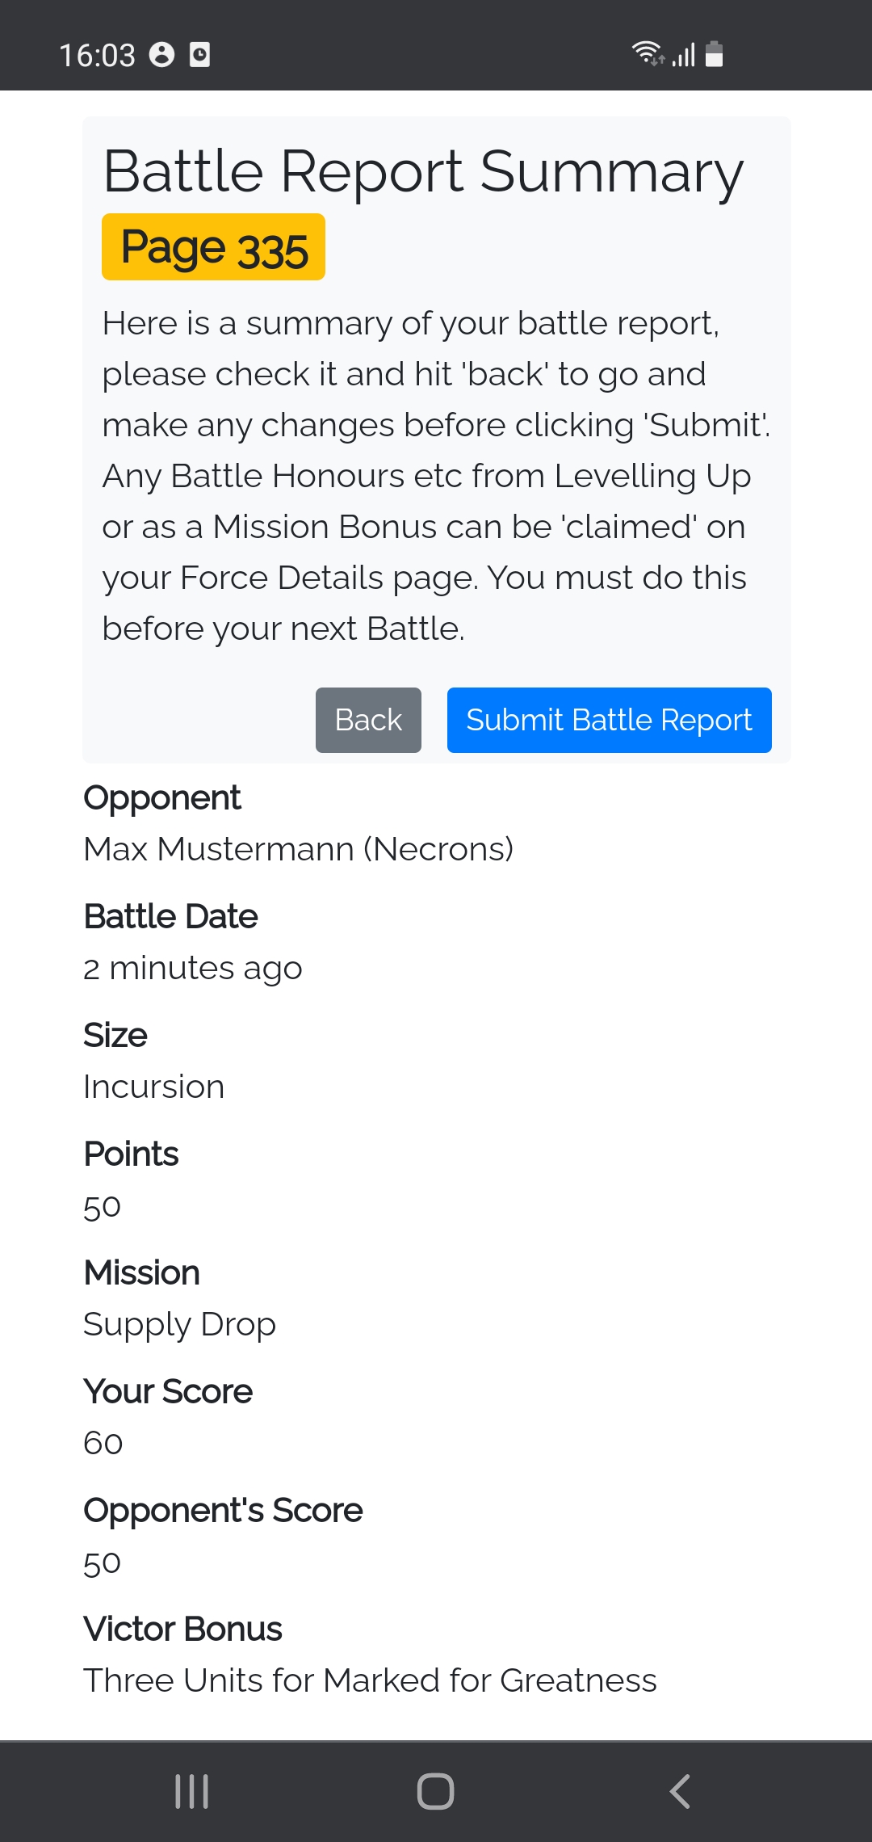Tap the Victor Bonus Marked for Greatness text
872x1842 pixels.
(x=370, y=1680)
